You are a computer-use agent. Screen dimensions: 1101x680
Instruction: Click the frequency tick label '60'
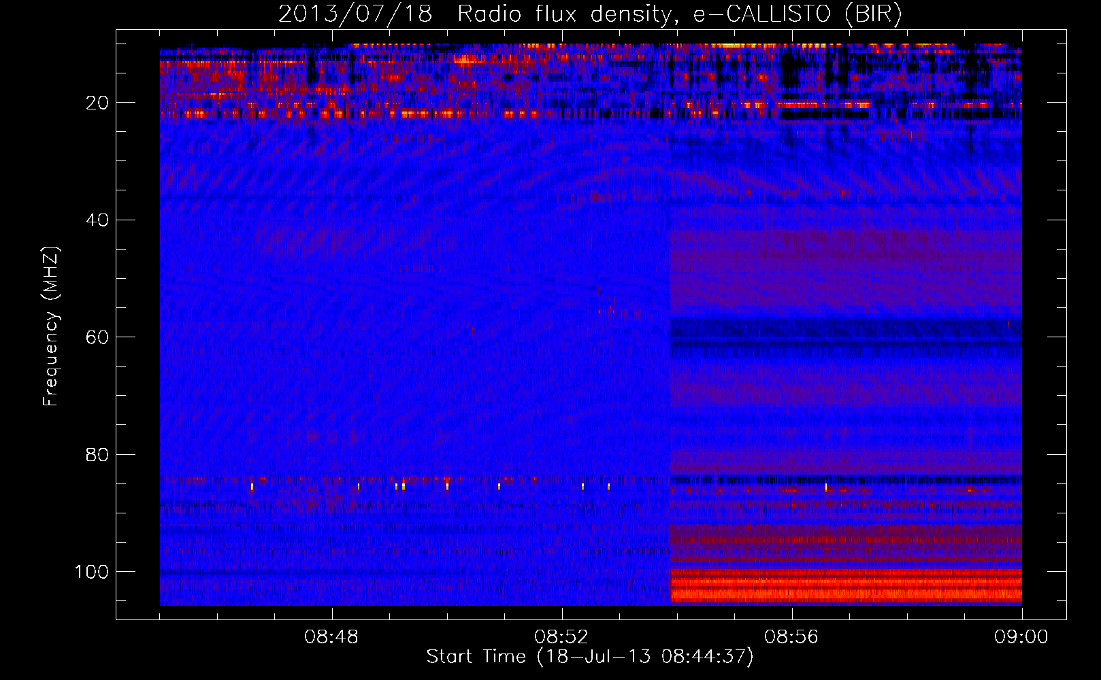pos(97,337)
